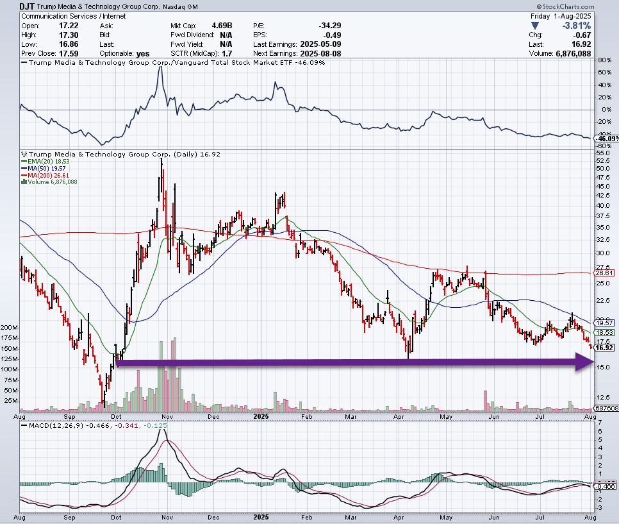The height and width of the screenshot is (524, 619).
Task: Click the EMA(20) 18.53 legend entry
Action: click(45, 162)
